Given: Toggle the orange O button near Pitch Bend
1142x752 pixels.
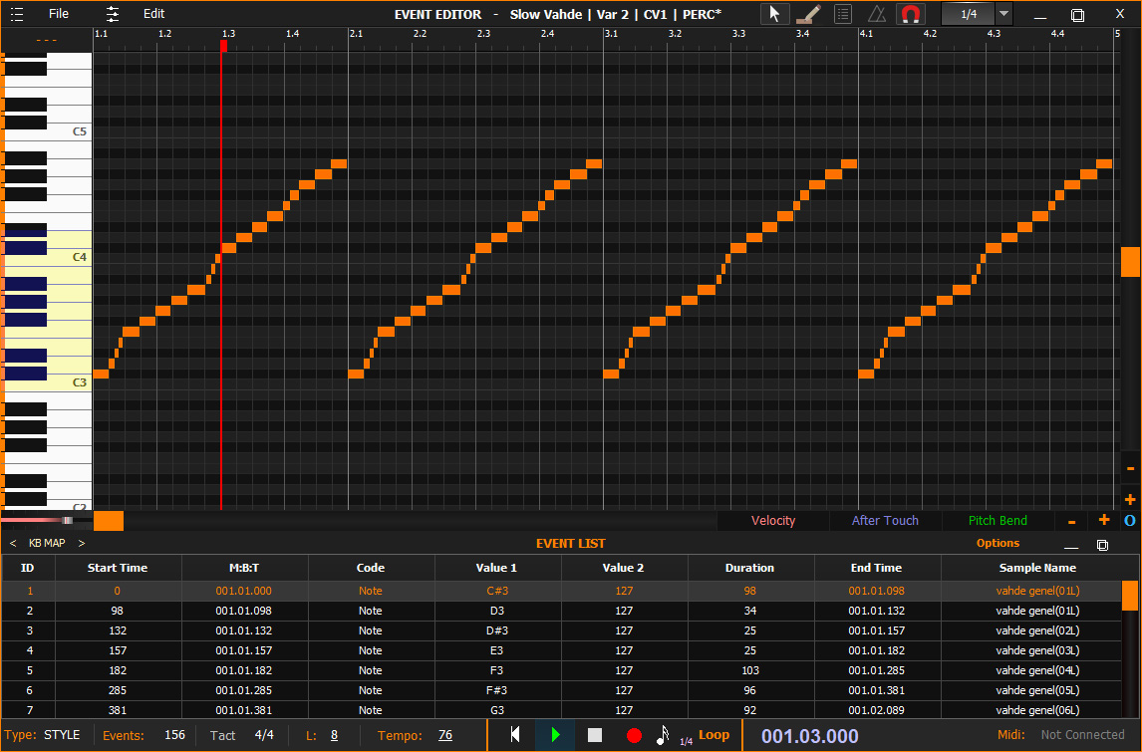Looking at the screenshot, I should point(1130,520).
